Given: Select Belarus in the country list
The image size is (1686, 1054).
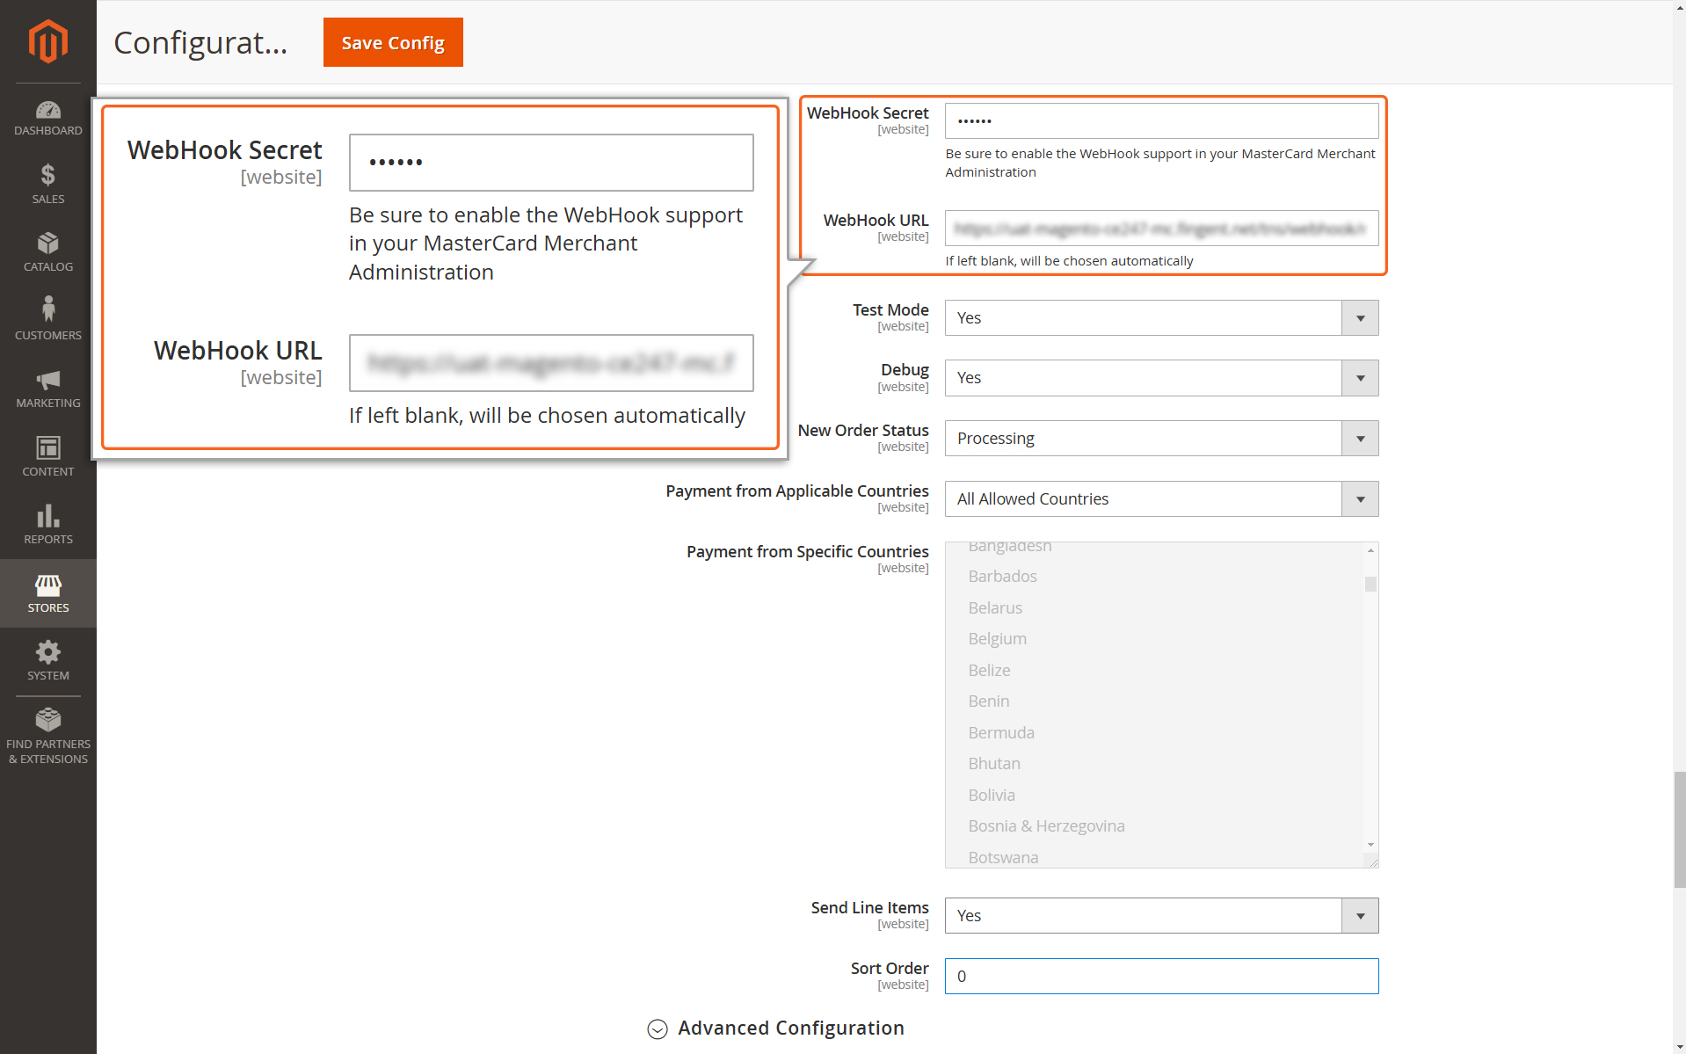Looking at the screenshot, I should [x=995, y=607].
